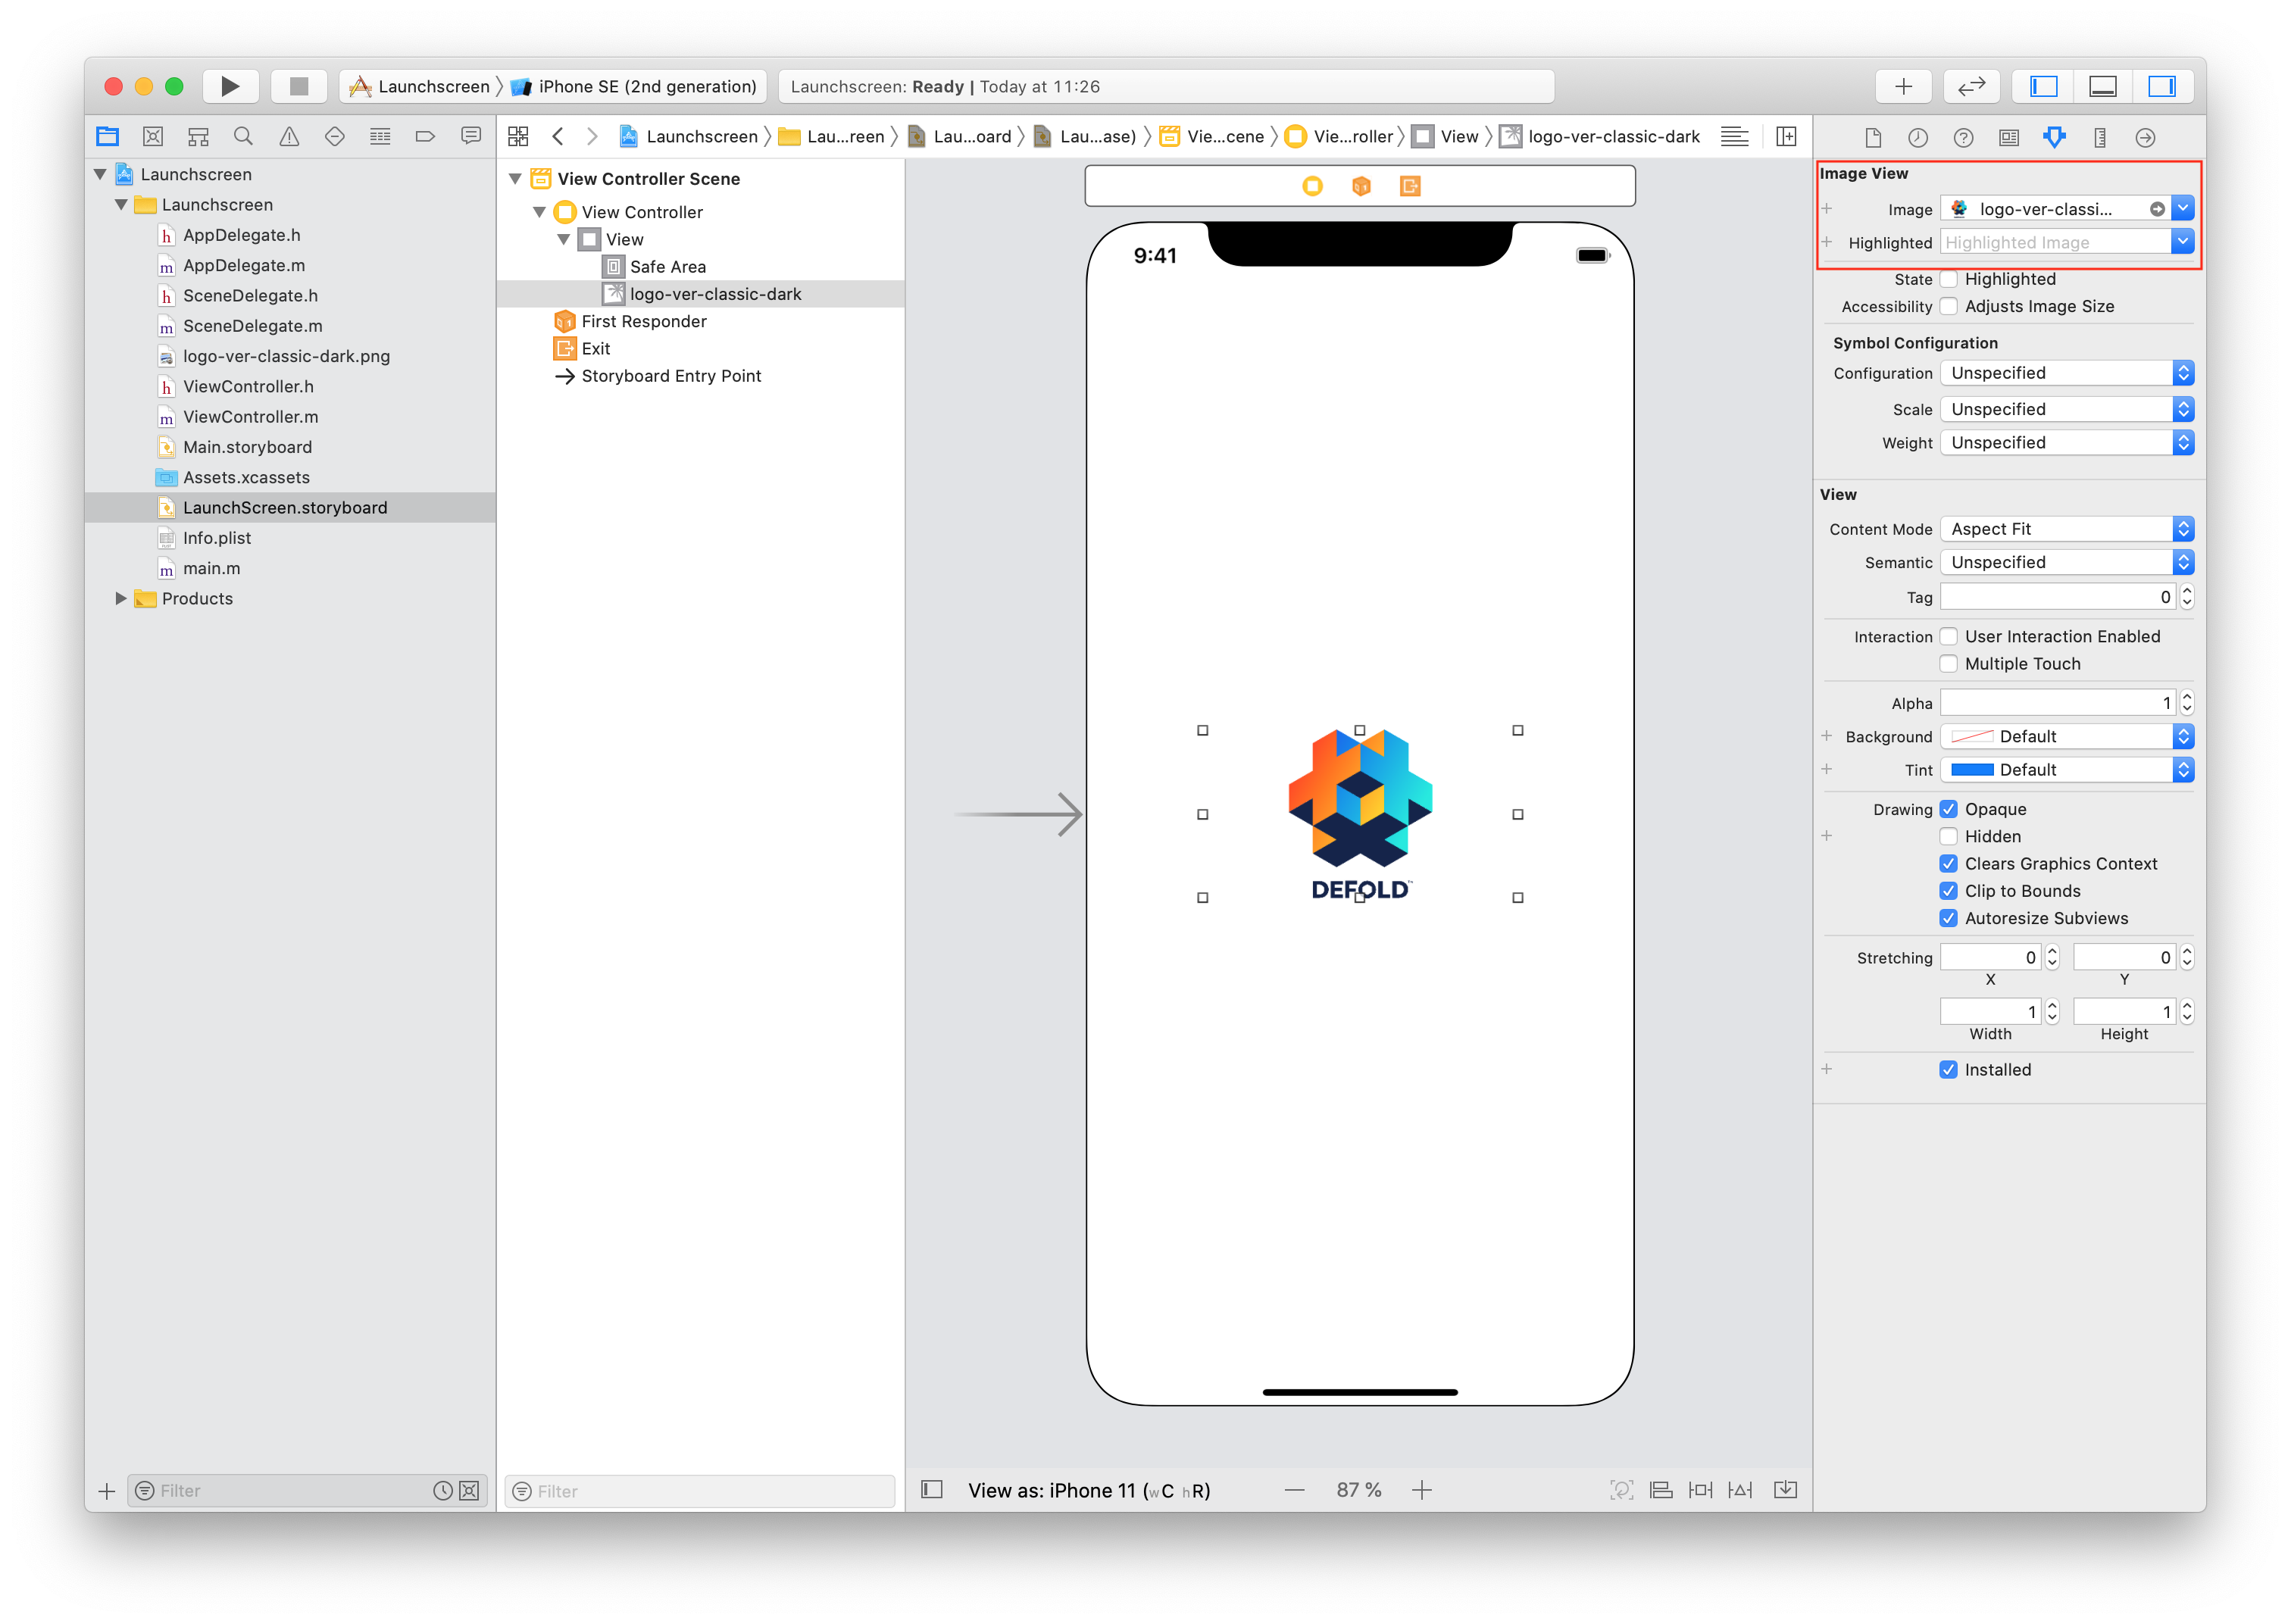Click View as: iPhone 11 button

1088,1490
